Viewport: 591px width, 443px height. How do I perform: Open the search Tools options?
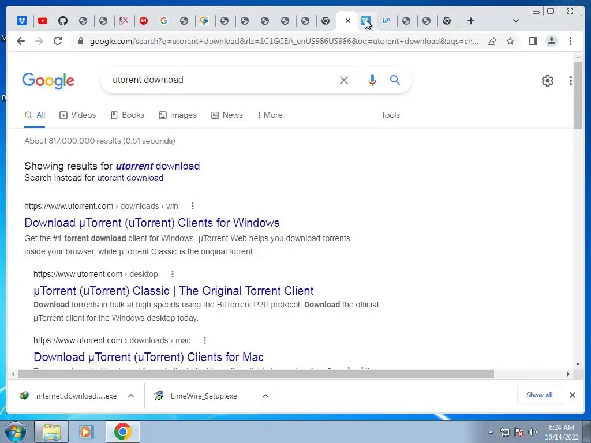(391, 115)
